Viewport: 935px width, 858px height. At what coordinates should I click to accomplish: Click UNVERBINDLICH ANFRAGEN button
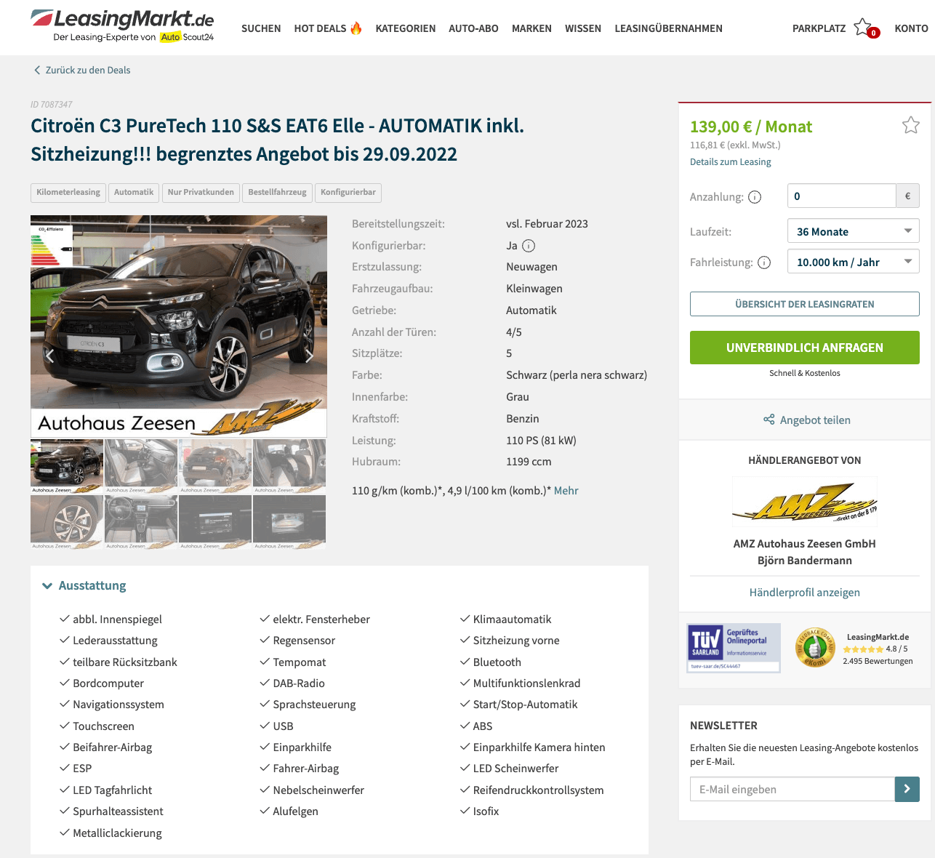(804, 348)
